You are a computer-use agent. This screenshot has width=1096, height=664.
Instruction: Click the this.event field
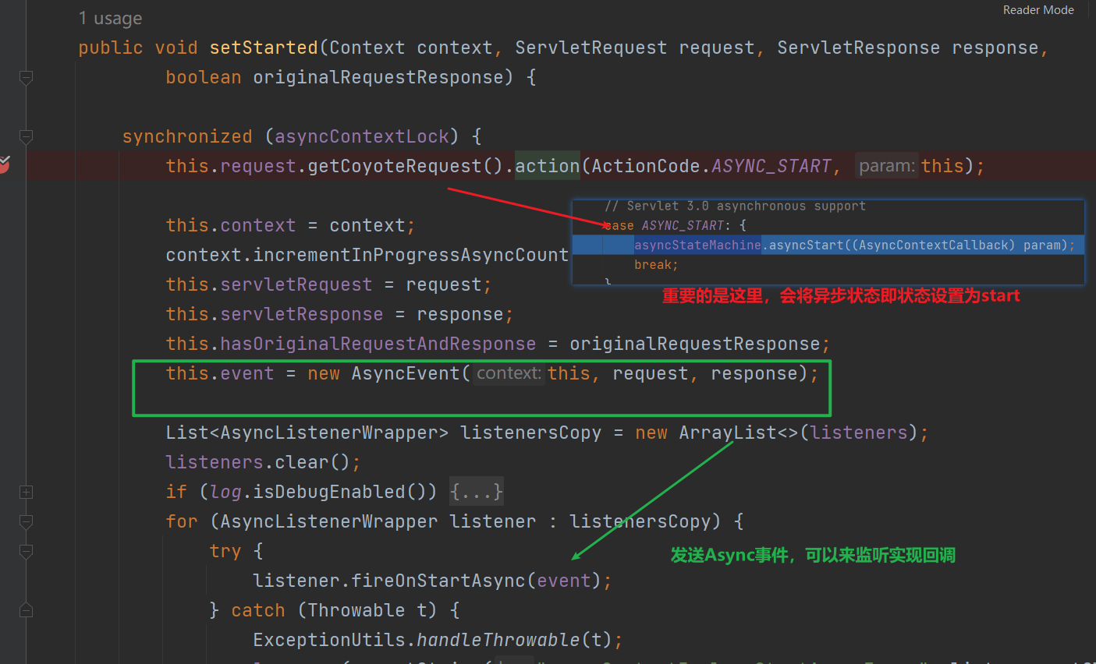[x=220, y=373]
